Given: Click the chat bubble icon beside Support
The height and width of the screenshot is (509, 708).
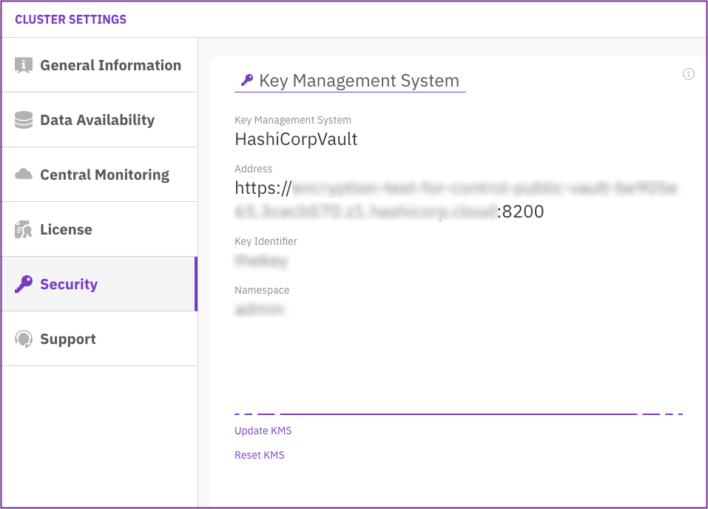Looking at the screenshot, I should tap(23, 338).
